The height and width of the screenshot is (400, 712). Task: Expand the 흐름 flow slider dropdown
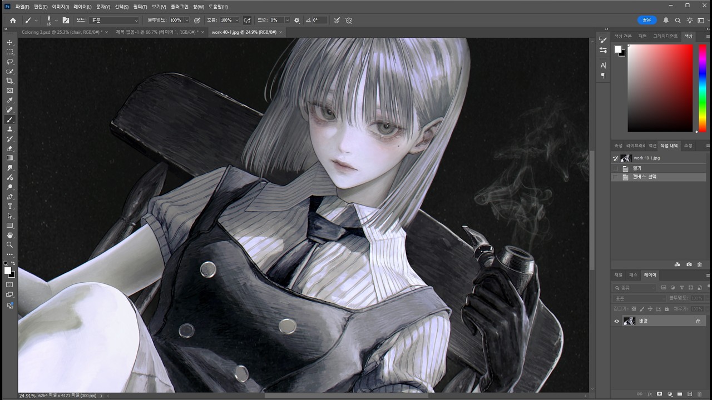coord(236,20)
